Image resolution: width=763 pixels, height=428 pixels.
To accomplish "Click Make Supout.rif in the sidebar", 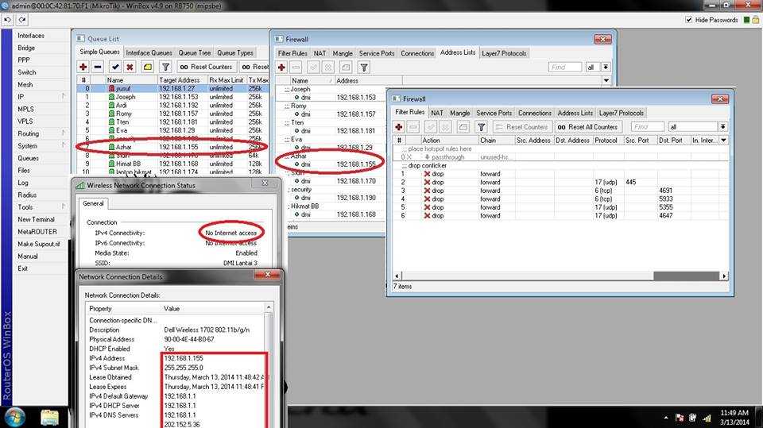I will (x=38, y=244).
